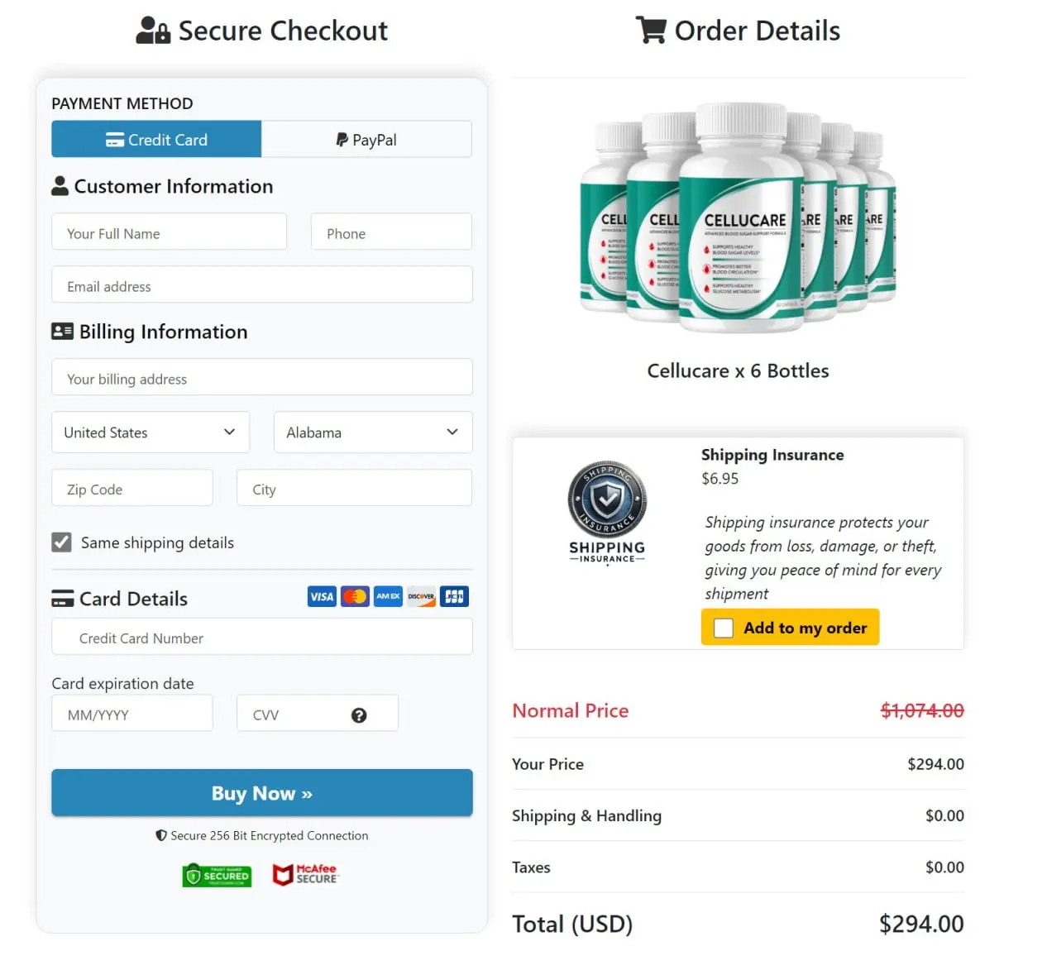The image size is (1047, 970).
Task: Switch to the PayPal payment tab
Action: click(366, 139)
